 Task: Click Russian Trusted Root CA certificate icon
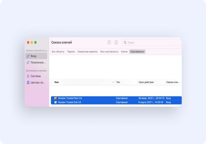point(56,98)
